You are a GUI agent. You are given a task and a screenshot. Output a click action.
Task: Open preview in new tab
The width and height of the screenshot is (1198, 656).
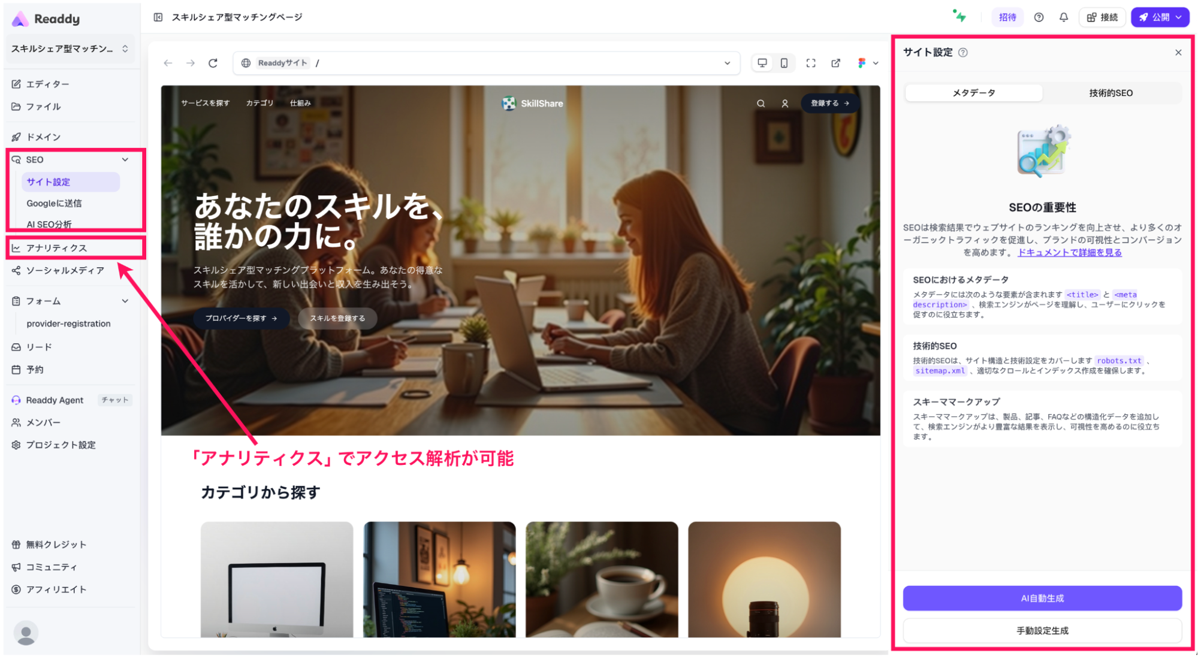coord(835,63)
